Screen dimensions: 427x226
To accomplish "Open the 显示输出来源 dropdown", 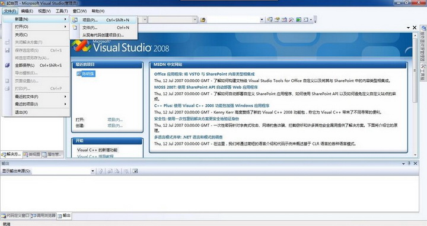I will (x=93, y=171).
